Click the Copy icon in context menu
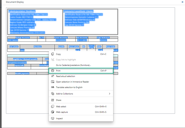 click(52, 54)
